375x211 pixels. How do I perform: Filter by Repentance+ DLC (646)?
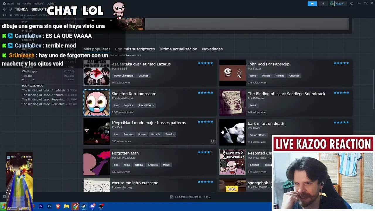[49, 104]
